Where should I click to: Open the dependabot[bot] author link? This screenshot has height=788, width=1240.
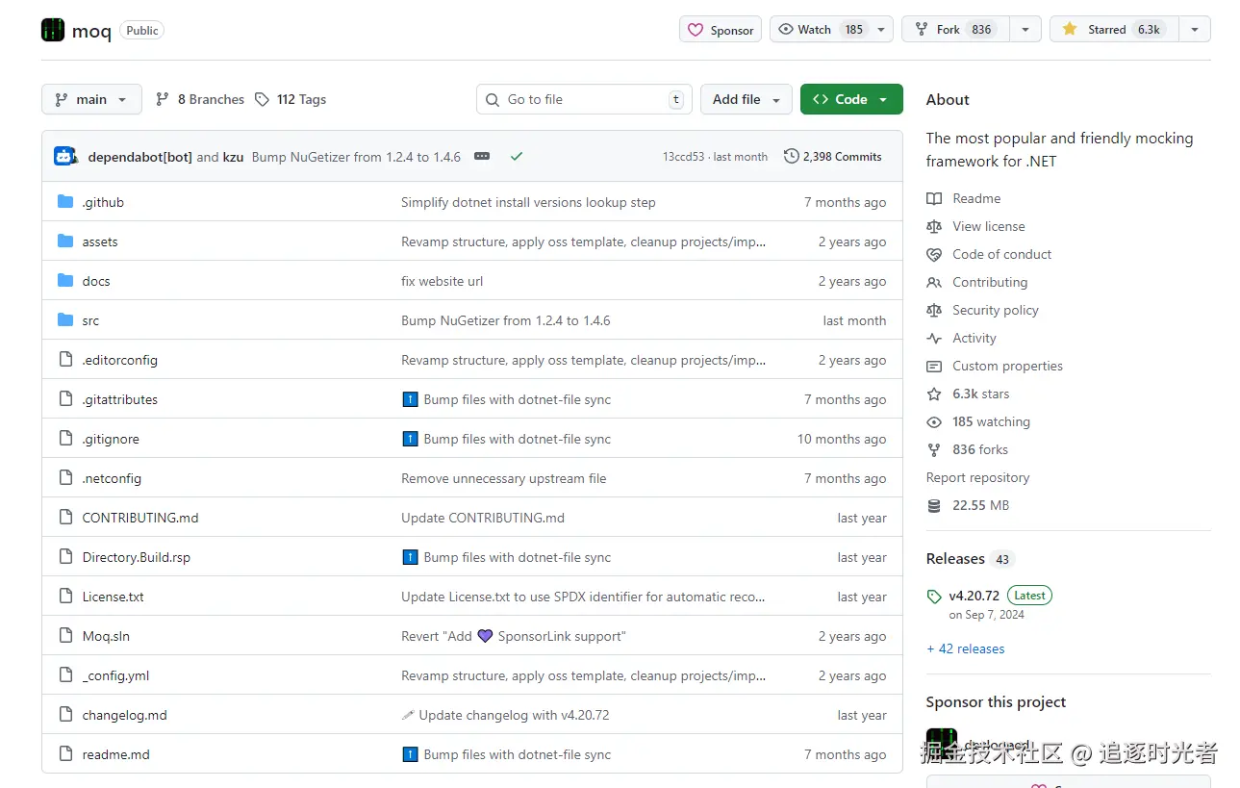pos(140,157)
